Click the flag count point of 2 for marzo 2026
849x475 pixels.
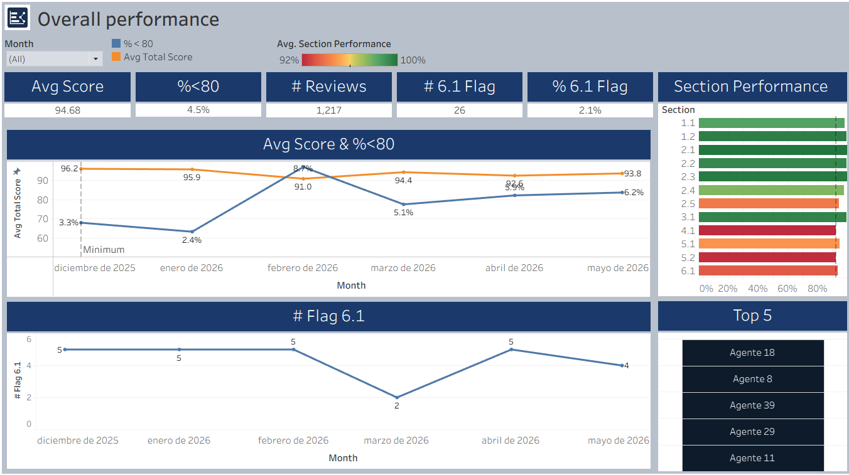coord(396,398)
